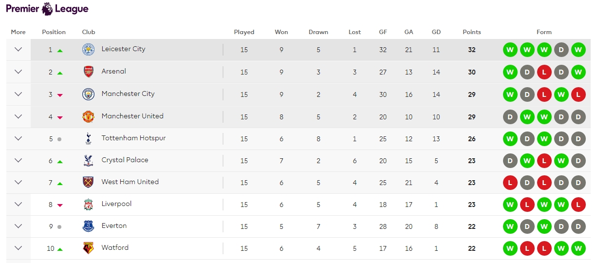Image resolution: width=597 pixels, height=263 pixels.
Task: Expand the Arsenal row chevron
Action: pyautogui.click(x=19, y=72)
